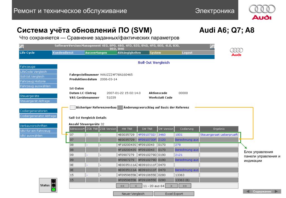286x198 pixels.
Task: Open the Life Cycle tab
Action: click(x=36, y=53)
